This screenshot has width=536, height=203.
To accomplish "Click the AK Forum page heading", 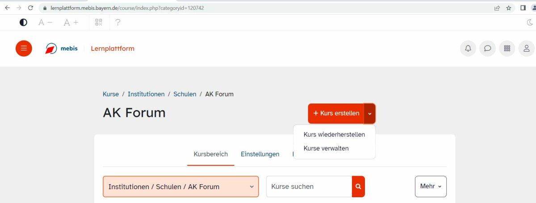I will pos(134,113).
